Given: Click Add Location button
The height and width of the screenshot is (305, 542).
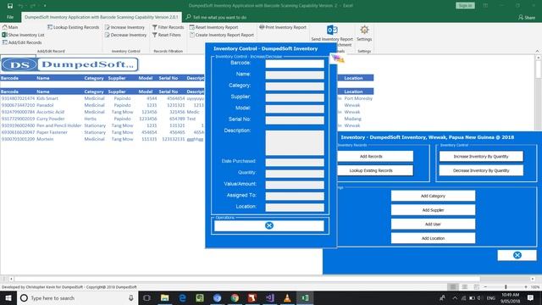Looking at the screenshot, I should pyautogui.click(x=433, y=238).
